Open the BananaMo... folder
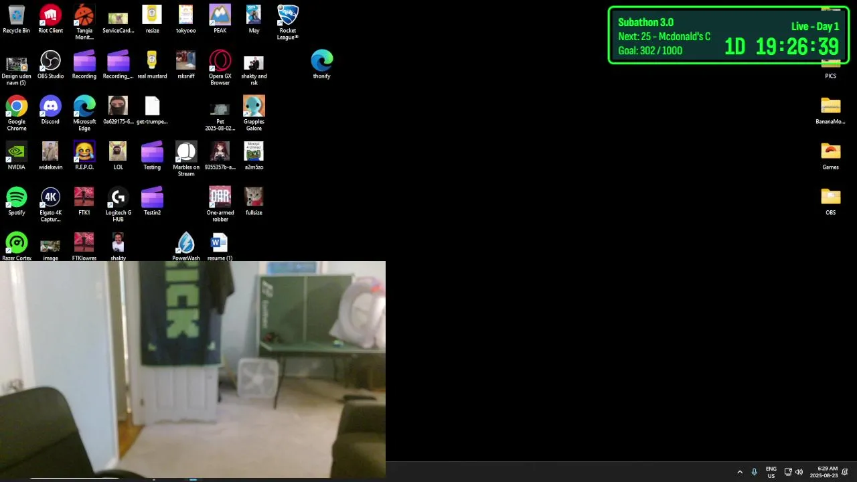Image resolution: width=857 pixels, height=482 pixels. coord(830,110)
